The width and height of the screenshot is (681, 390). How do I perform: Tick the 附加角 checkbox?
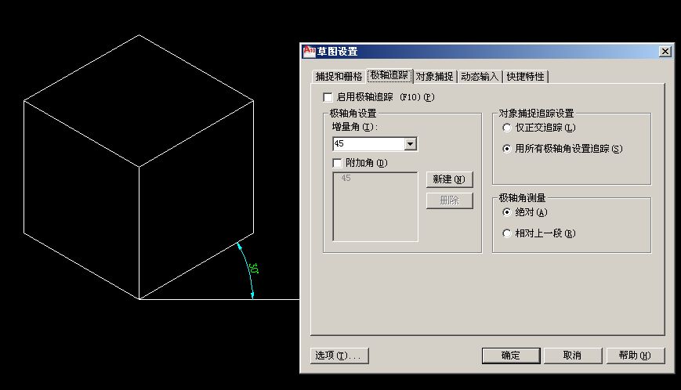(338, 163)
